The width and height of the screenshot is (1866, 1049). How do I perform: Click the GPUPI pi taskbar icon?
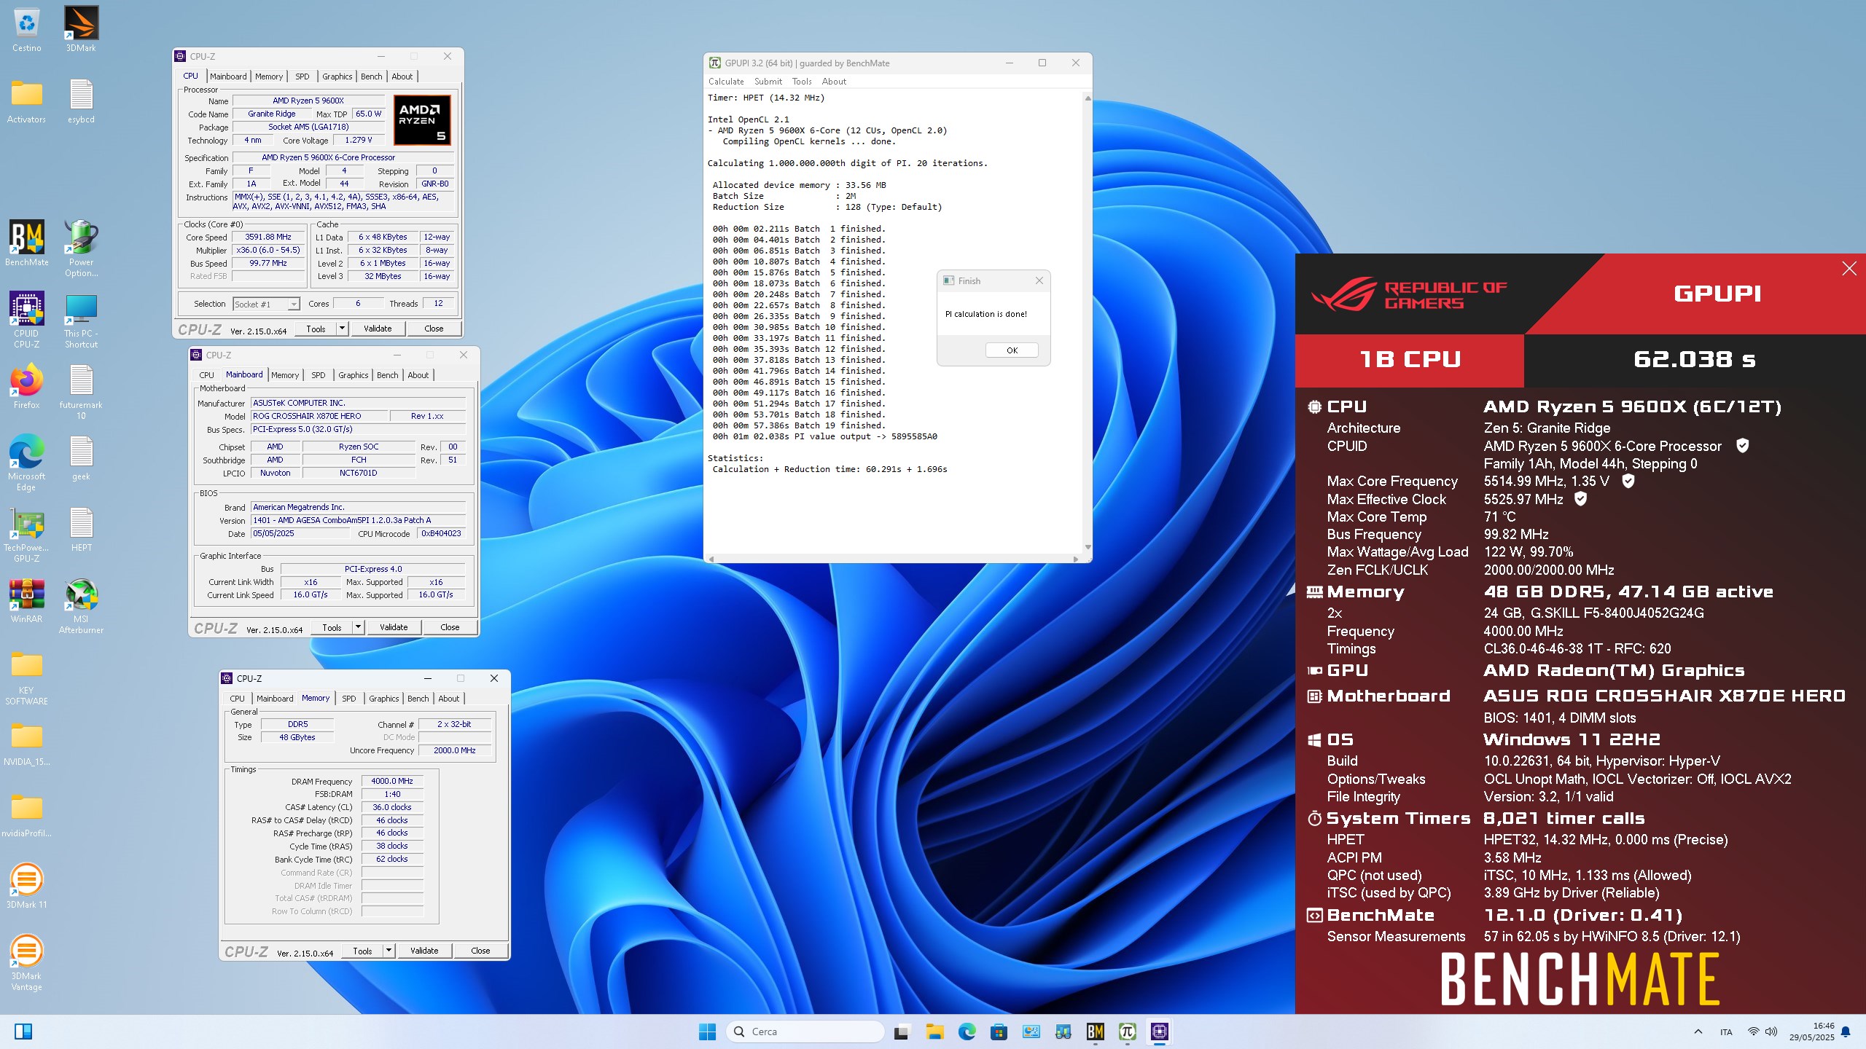(1127, 1031)
